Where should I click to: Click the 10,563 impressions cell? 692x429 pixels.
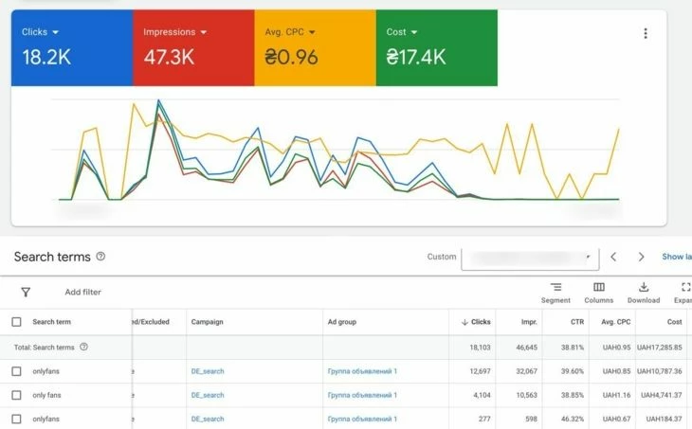pos(526,395)
